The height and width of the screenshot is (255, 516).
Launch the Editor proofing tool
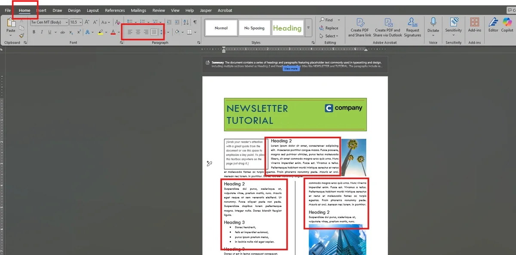pos(493,25)
